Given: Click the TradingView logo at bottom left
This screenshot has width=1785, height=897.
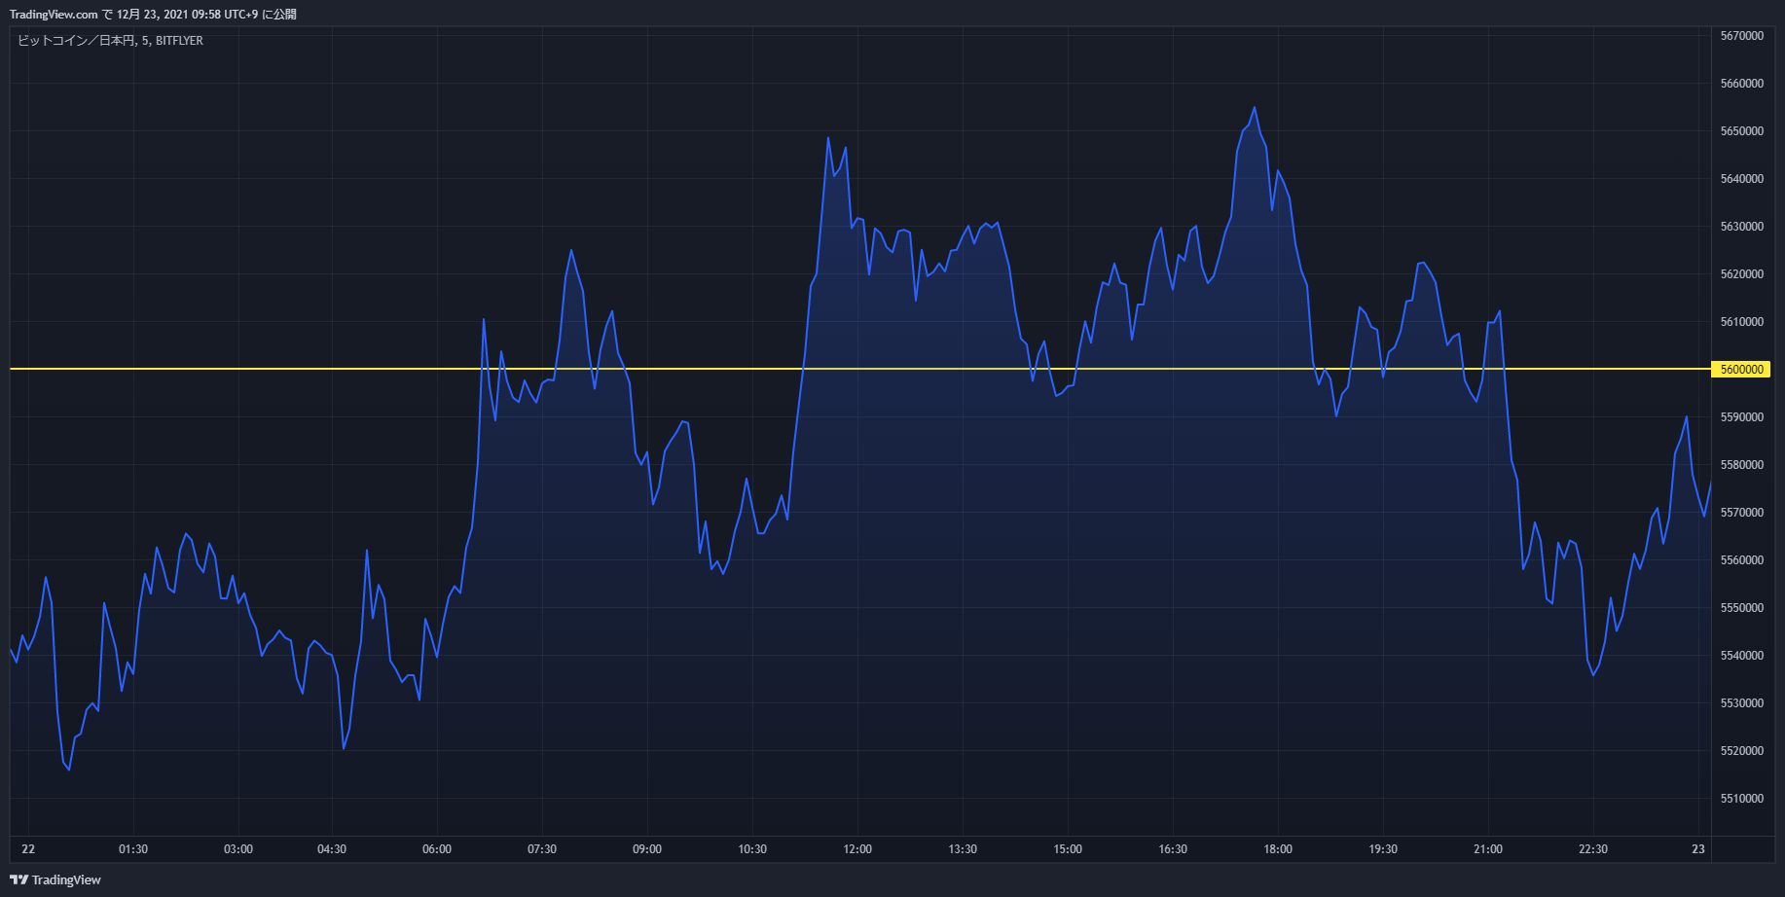Looking at the screenshot, I should click(x=55, y=879).
